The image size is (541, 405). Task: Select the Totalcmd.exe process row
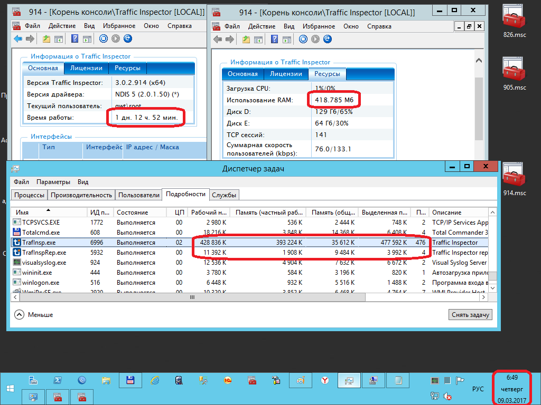point(250,233)
